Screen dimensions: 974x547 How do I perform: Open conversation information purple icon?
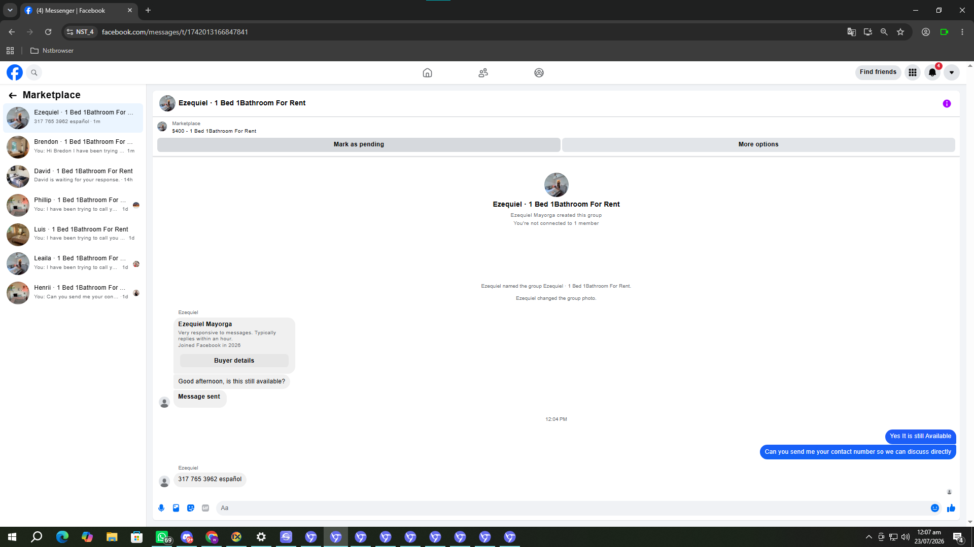pyautogui.click(x=947, y=103)
